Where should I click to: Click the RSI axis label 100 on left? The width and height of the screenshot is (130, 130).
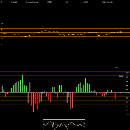2,24
